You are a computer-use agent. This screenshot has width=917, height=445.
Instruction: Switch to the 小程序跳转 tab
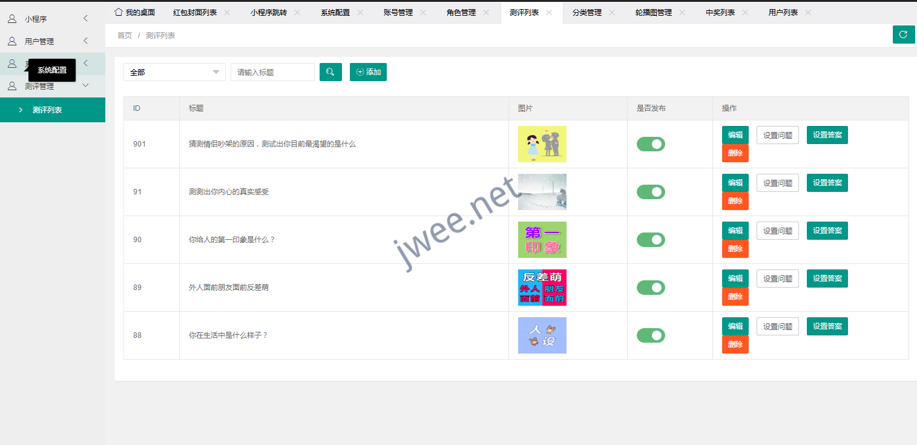pos(269,12)
